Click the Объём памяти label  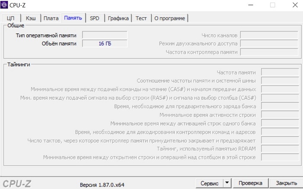(59, 44)
